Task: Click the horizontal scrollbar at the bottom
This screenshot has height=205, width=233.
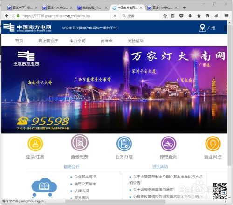Action: (115, 202)
